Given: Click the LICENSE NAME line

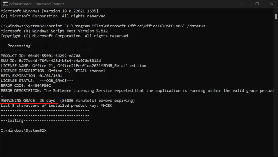Looking at the screenshot, I should [74, 66].
